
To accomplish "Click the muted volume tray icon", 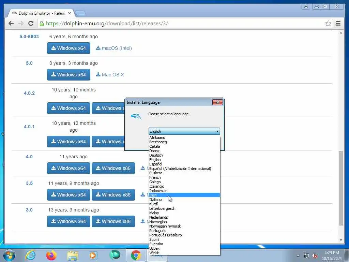I will [x=315, y=256].
